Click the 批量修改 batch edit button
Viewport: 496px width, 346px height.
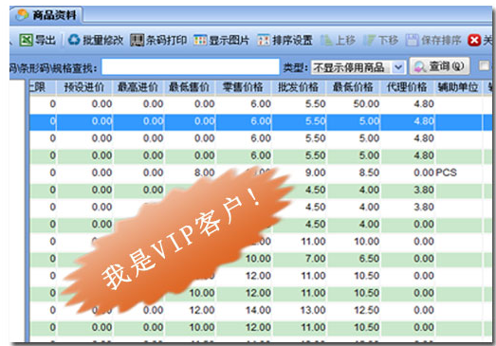(x=96, y=40)
